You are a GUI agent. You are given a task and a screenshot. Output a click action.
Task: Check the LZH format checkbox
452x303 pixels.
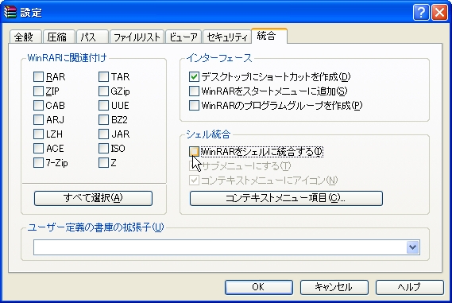point(38,134)
